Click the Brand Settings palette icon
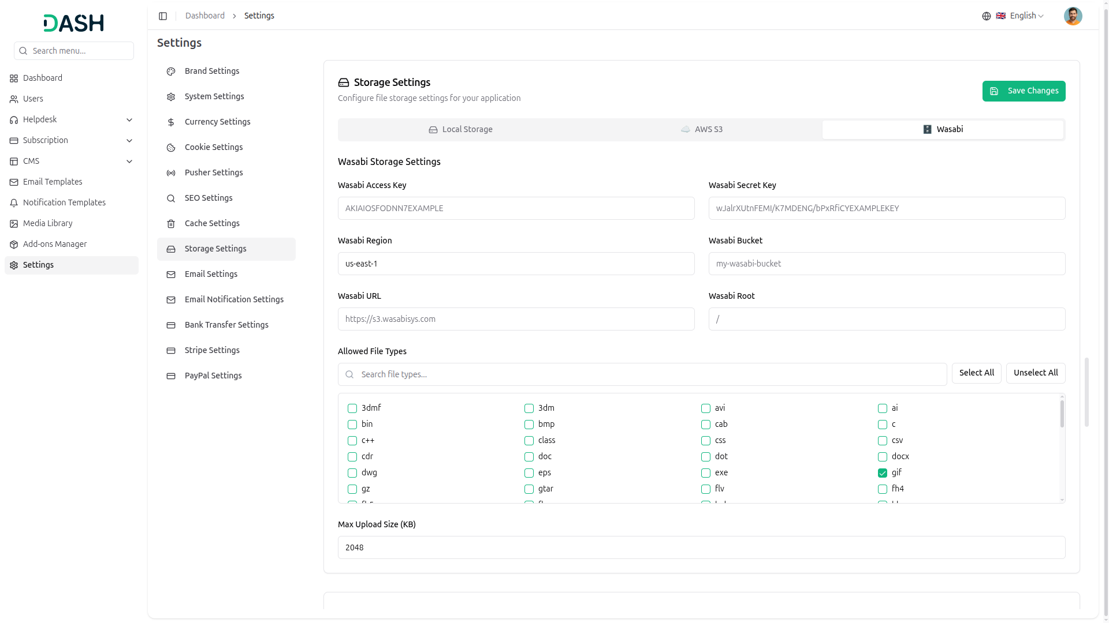Viewport: 1109px width, 623px height. click(x=171, y=72)
